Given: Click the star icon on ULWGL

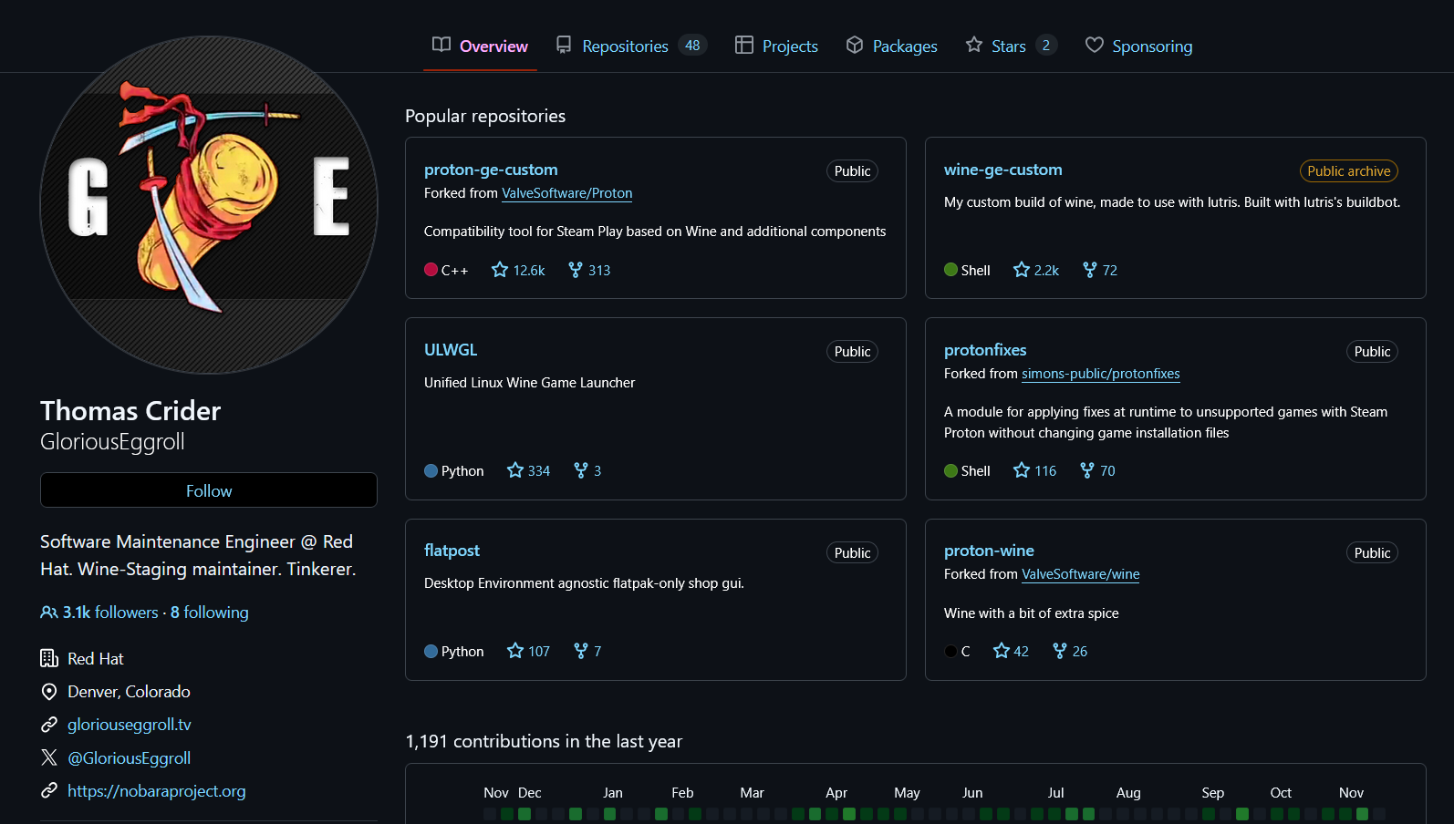Looking at the screenshot, I should (515, 470).
